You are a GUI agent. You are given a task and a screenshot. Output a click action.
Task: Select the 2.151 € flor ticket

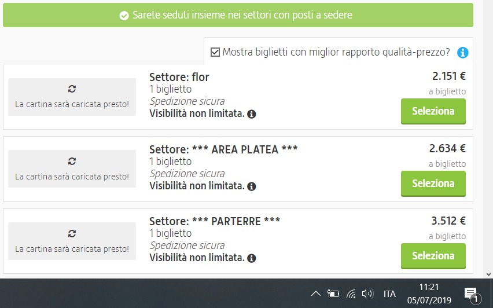pos(433,111)
